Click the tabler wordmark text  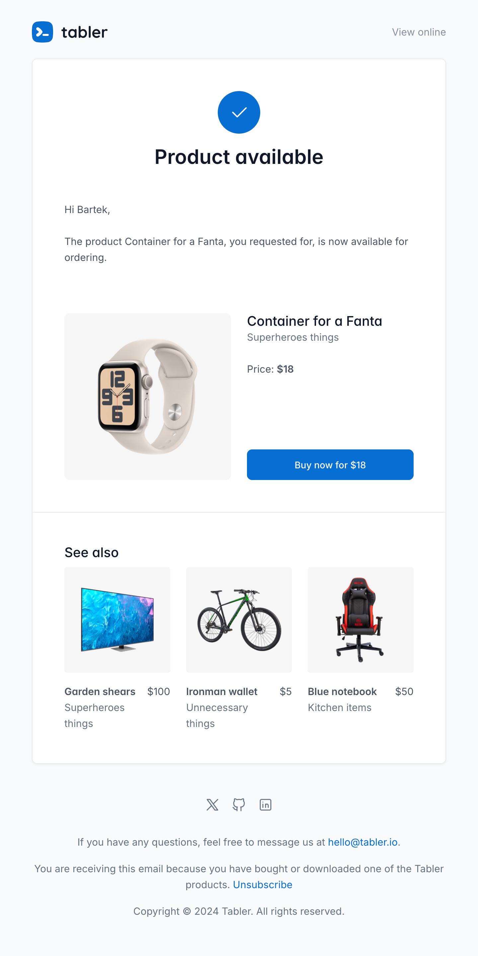pos(85,32)
